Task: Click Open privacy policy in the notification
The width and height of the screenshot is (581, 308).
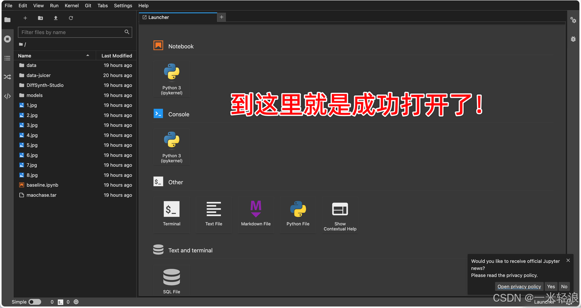Action: tap(519, 286)
